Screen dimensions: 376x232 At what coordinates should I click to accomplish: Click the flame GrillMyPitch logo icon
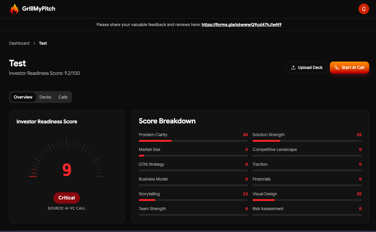coord(14,9)
